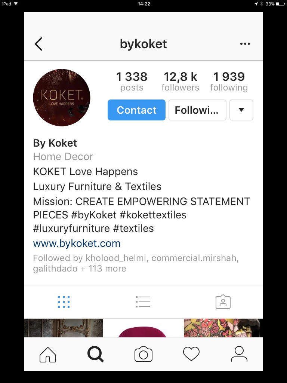Toggle the Following button
The image size is (287, 383).
[x=197, y=110]
